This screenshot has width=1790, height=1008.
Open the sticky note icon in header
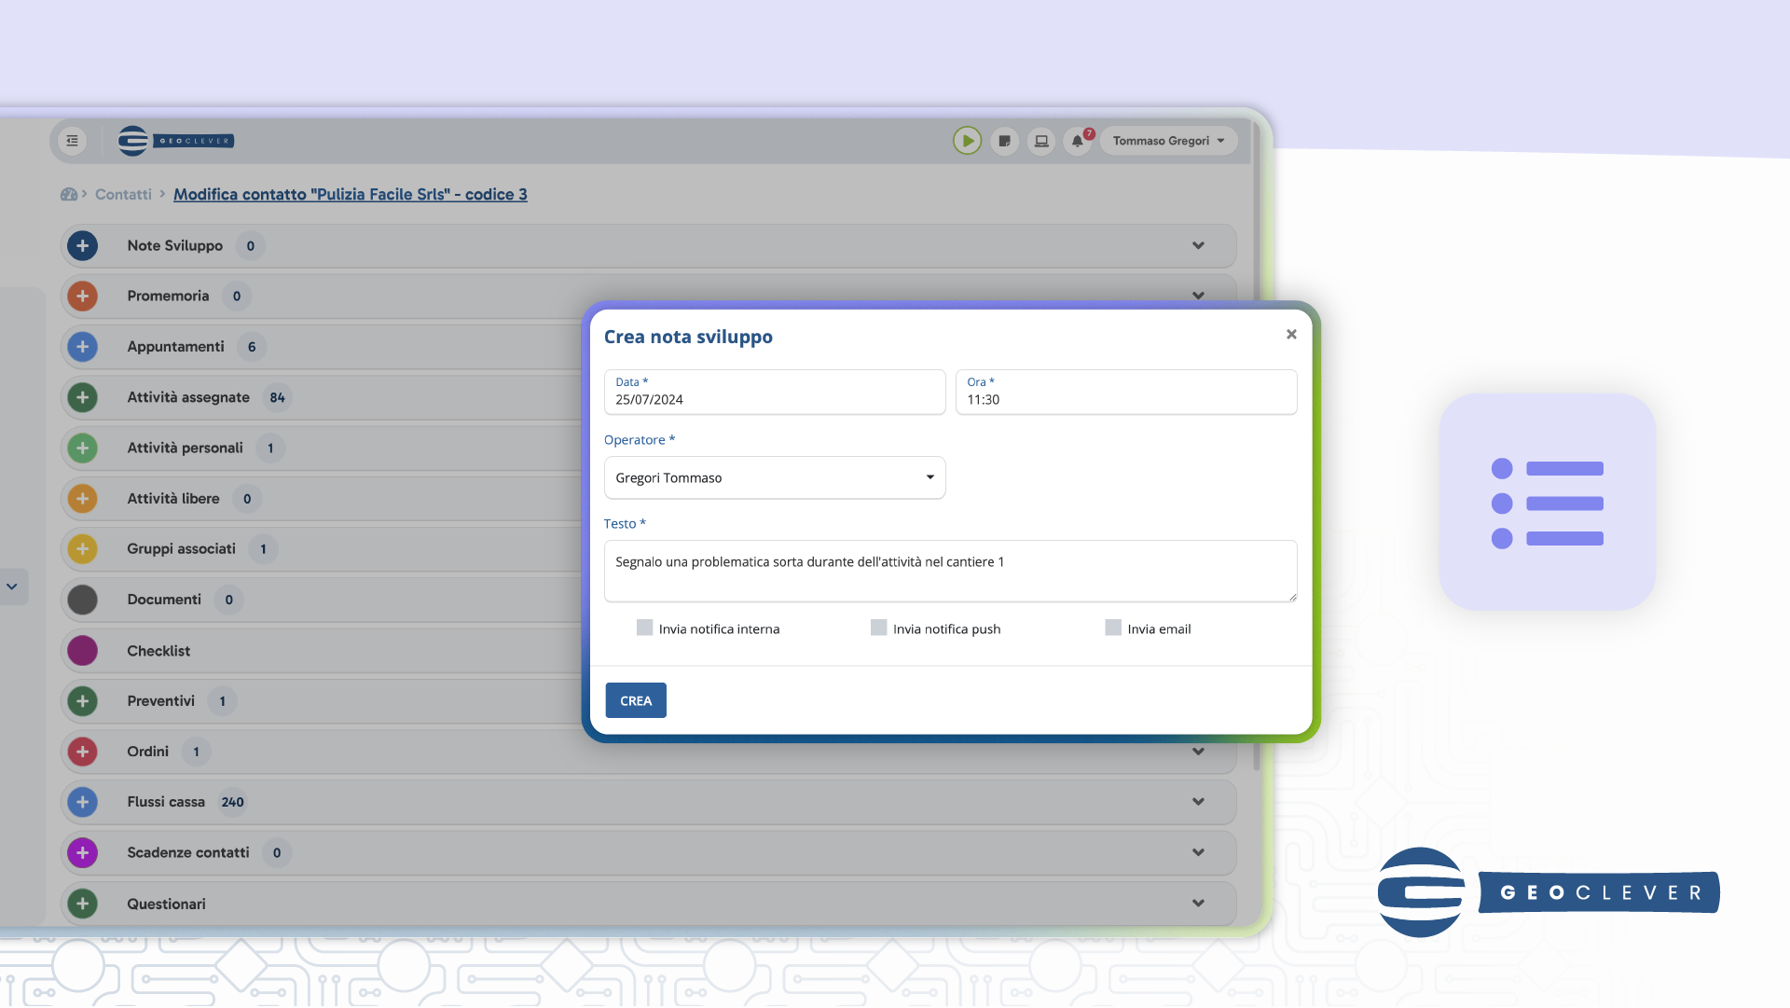[x=1004, y=141]
